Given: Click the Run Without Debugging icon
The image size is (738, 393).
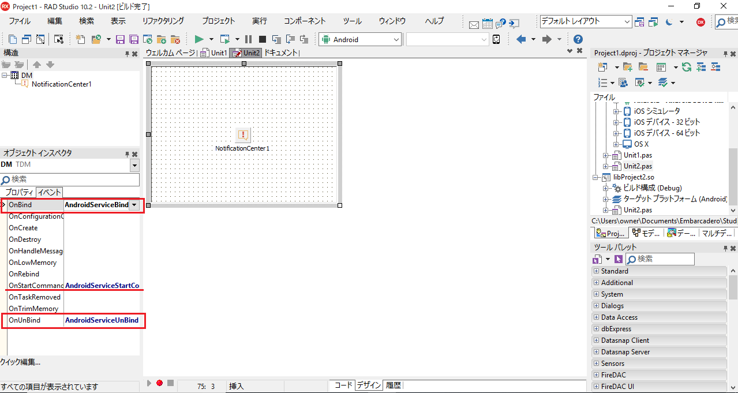Looking at the screenshot, I should [x=224, y=39].
